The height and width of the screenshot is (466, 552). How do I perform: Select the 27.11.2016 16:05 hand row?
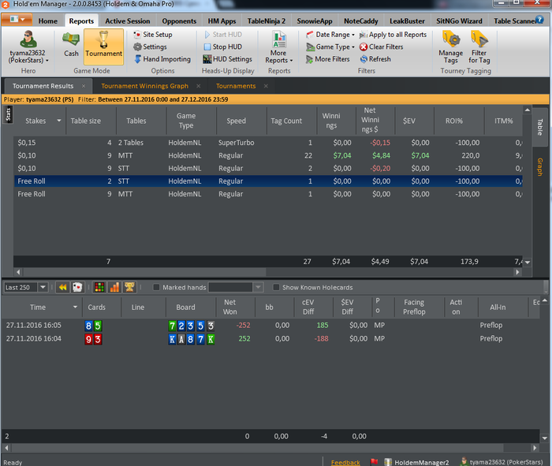click(270, 325)
